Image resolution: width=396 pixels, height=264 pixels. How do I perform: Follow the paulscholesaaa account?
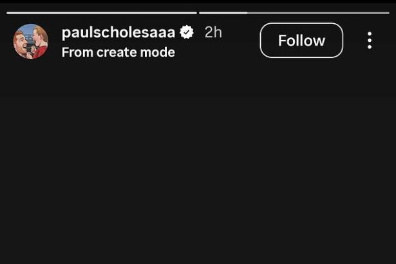pyautogui.click(x=301, y=41)
